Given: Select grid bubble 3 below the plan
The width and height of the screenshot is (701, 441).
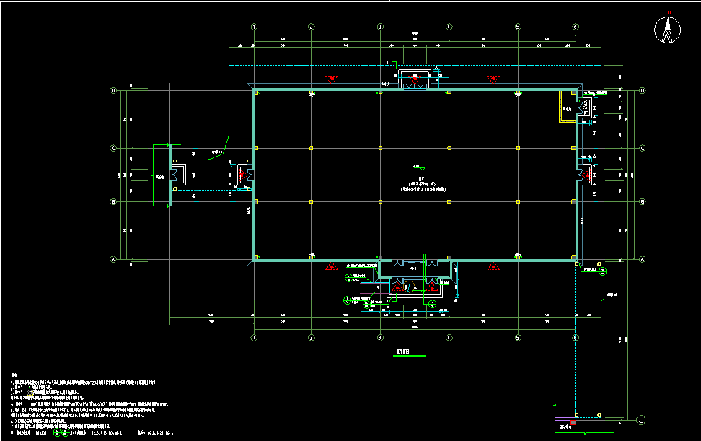Looking at the screenshot, I should 380,337.
